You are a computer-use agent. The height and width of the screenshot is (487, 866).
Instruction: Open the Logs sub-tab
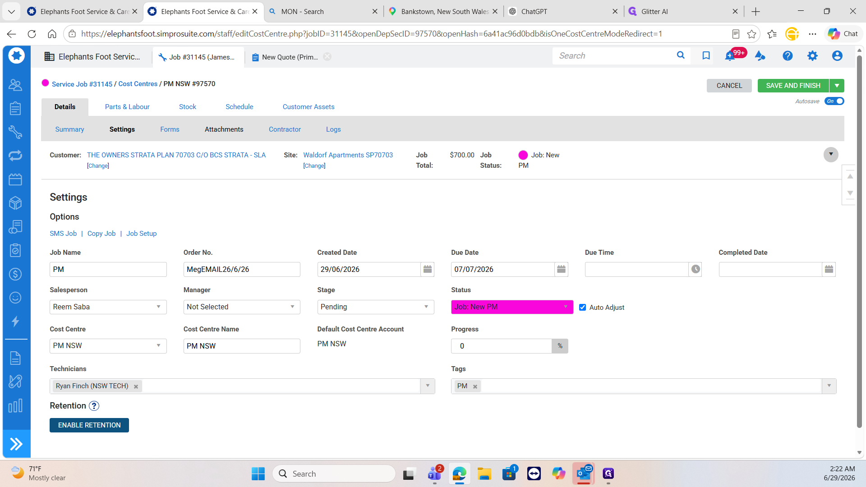(x=333, y=129)
